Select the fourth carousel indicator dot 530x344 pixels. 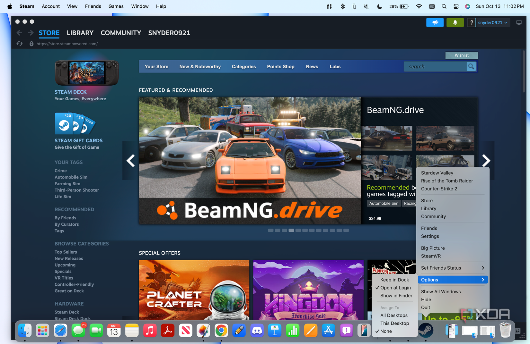tap(291, 230)
